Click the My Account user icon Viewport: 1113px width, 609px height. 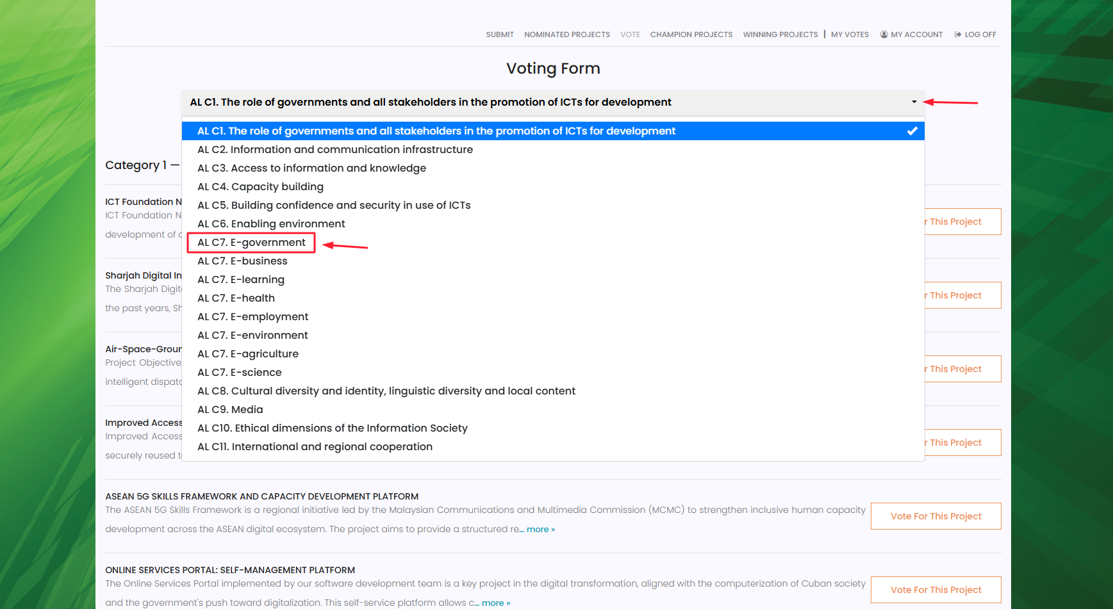(884, 35)
